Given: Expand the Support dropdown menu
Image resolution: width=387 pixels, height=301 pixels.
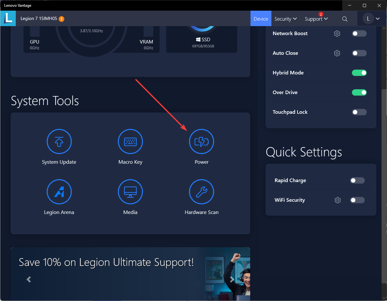Looking at the screenshot, I should point(316,19).
